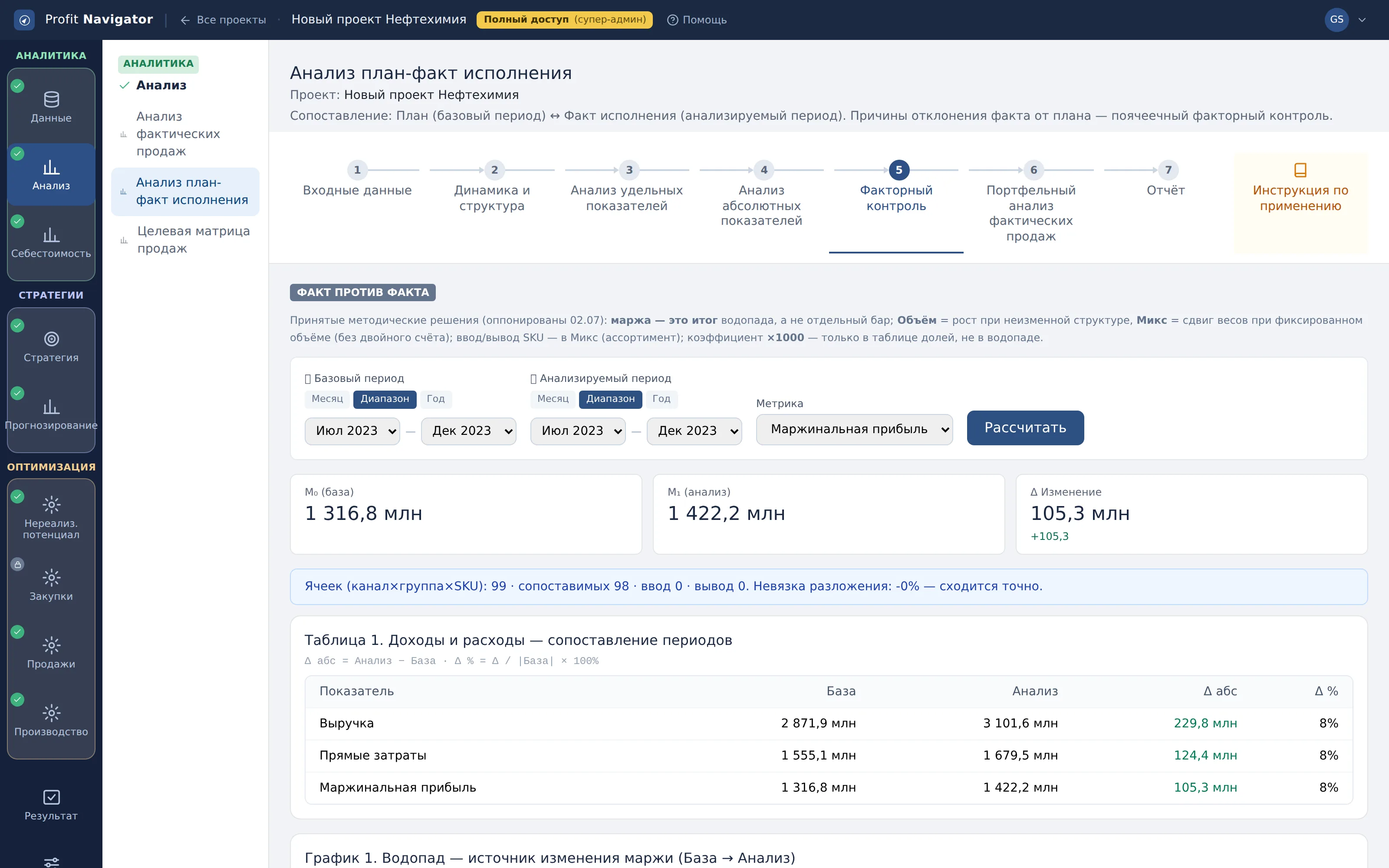
Task: Open the Производство sidebar section
Action: click(51, 720)
